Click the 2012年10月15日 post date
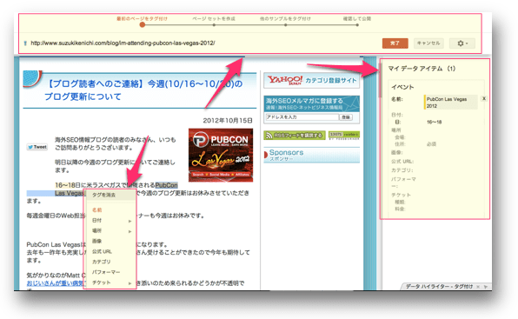This screenshot has height=319, width=518. pyautogui.click(x=228, y=121)
